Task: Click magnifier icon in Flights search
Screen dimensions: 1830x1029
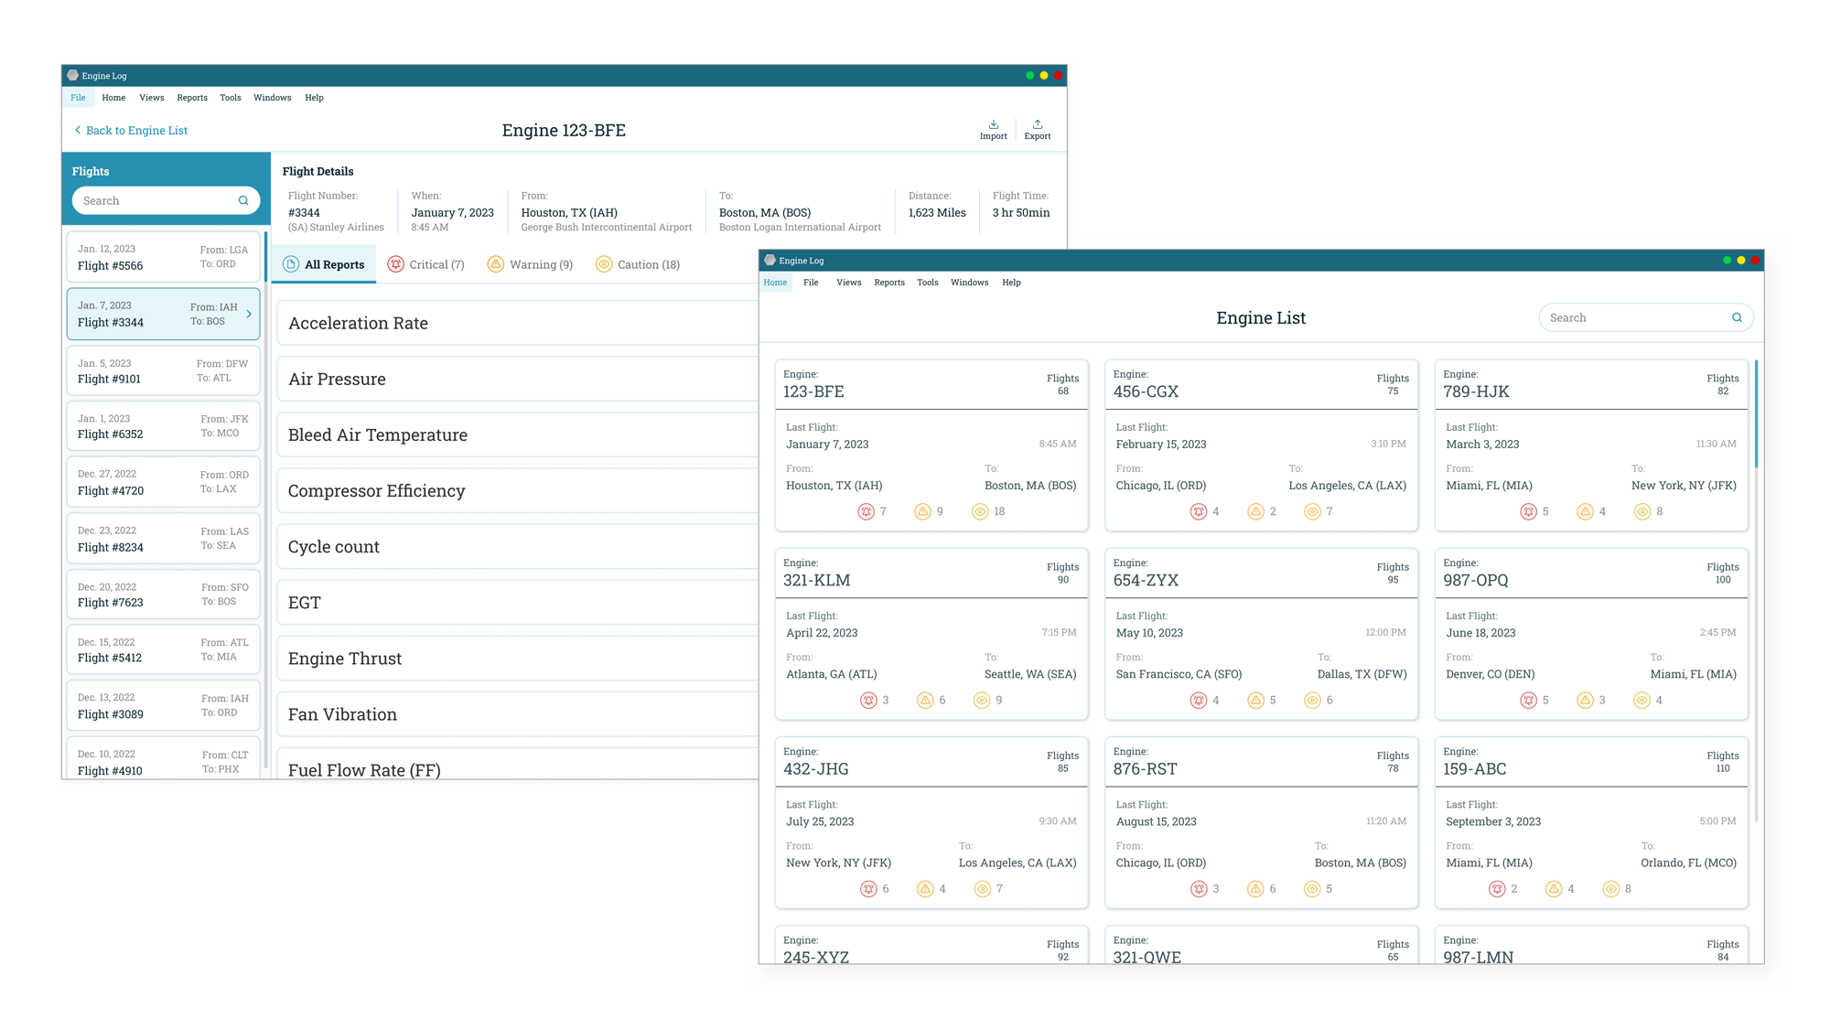Action: click(243, 201)
